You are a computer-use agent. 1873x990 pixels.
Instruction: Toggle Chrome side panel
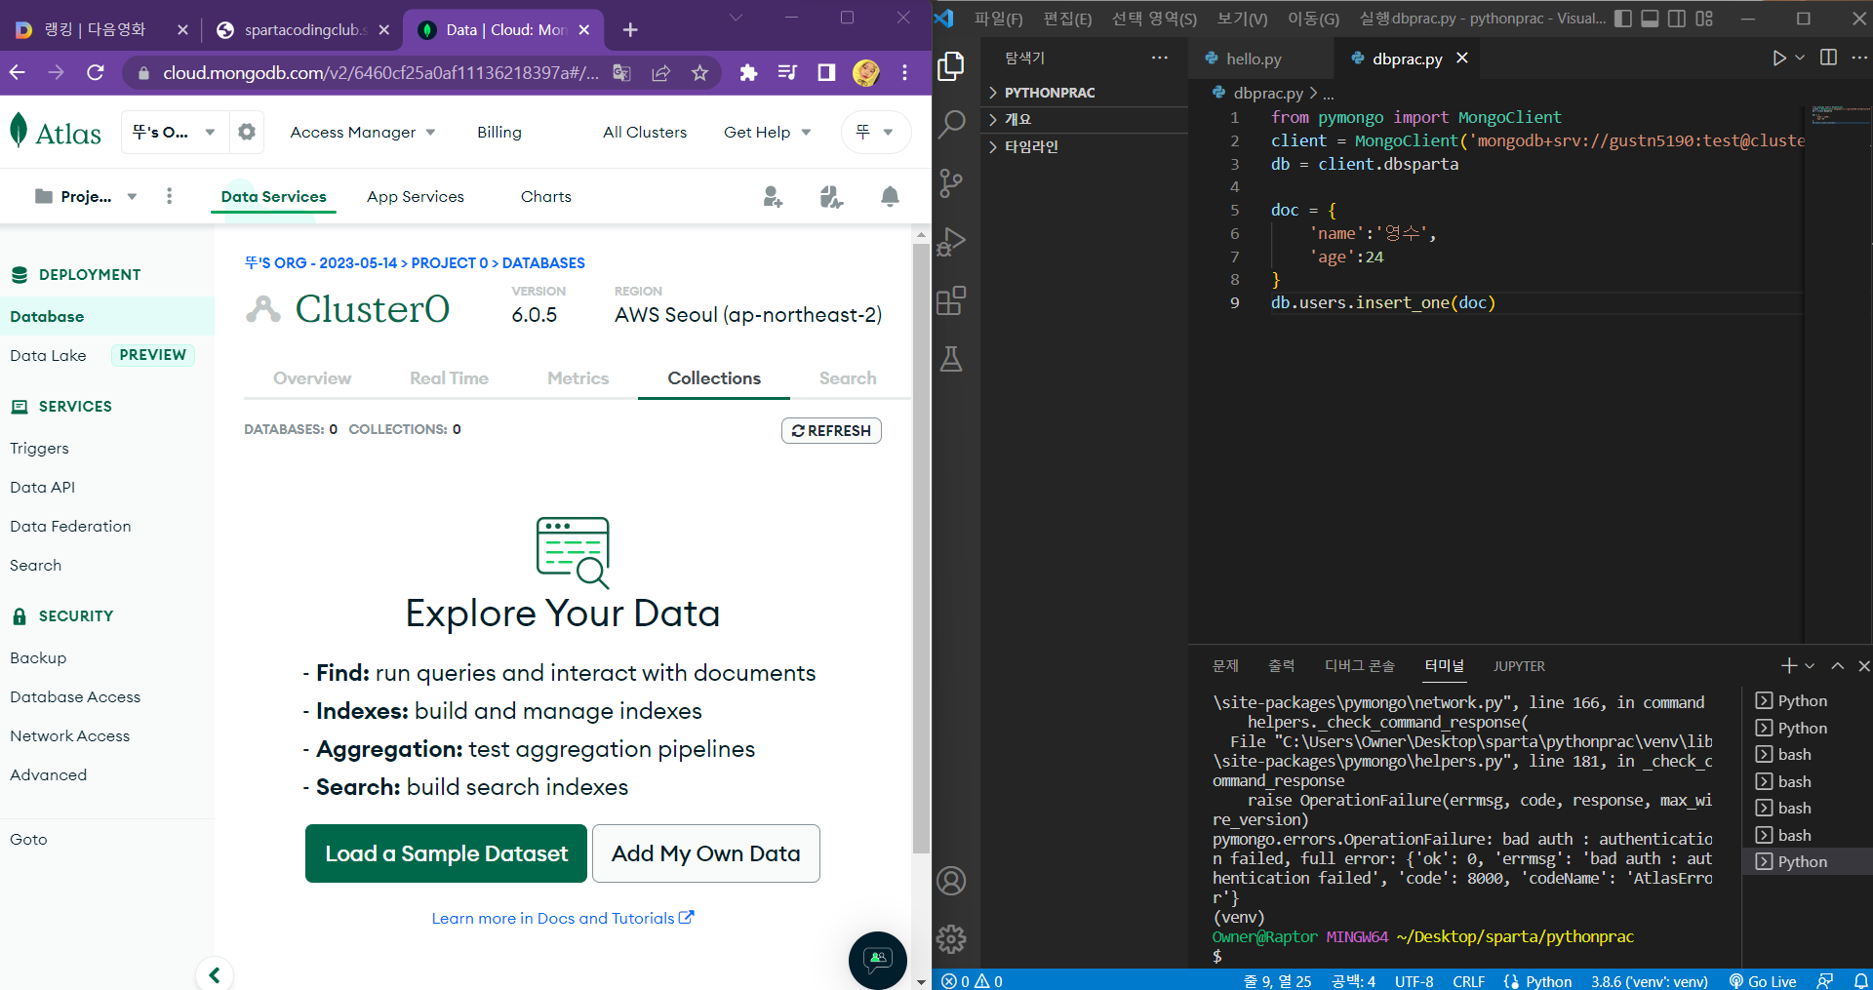(826, 72)
